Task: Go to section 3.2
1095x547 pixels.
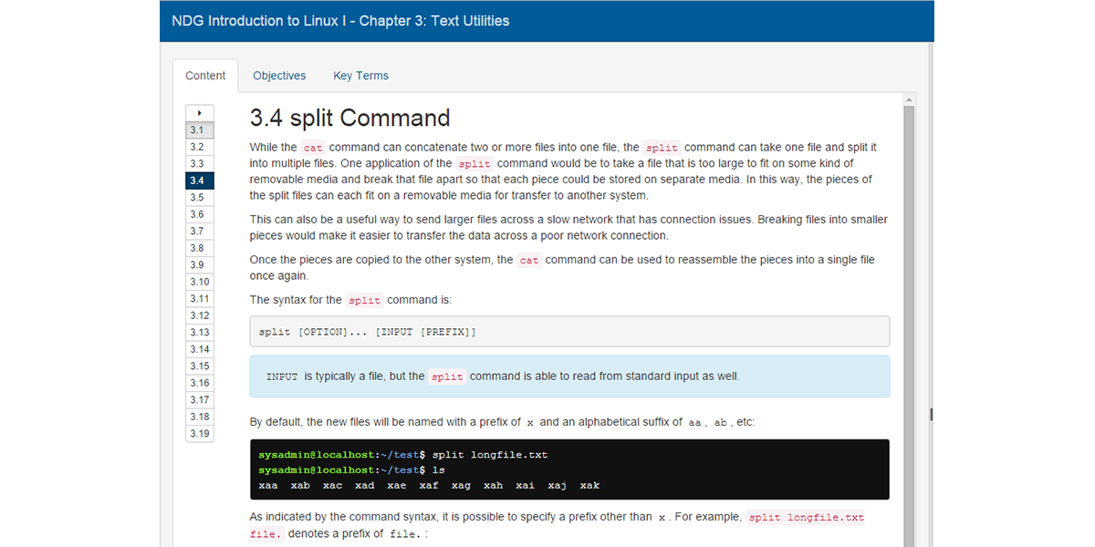Action: pyautogui.click(x=200, y=147)
